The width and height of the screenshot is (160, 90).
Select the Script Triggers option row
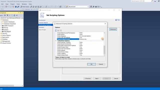point(80,53)
